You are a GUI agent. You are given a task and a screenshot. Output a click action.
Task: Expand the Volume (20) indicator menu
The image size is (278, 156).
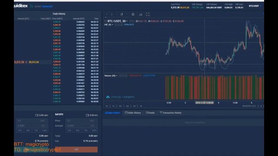(x=111, y=76)
